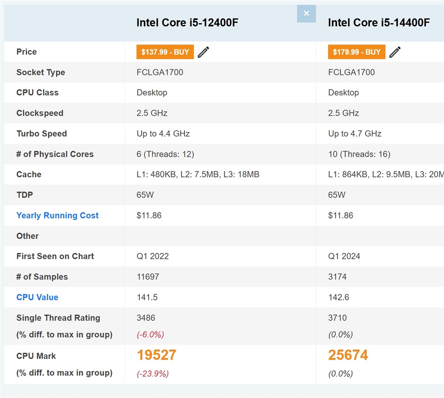Click the red (-23.9%) CPU Mark difference

(x=153, y=373)
